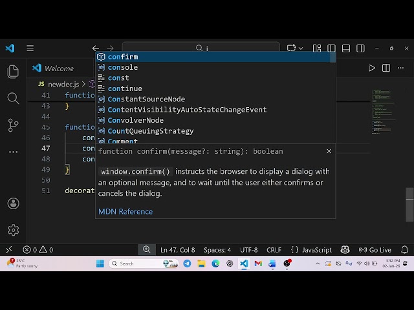Open Copilot status icon in status bar
The height and width of the screenshot is (310, 414).
point(345,250)
